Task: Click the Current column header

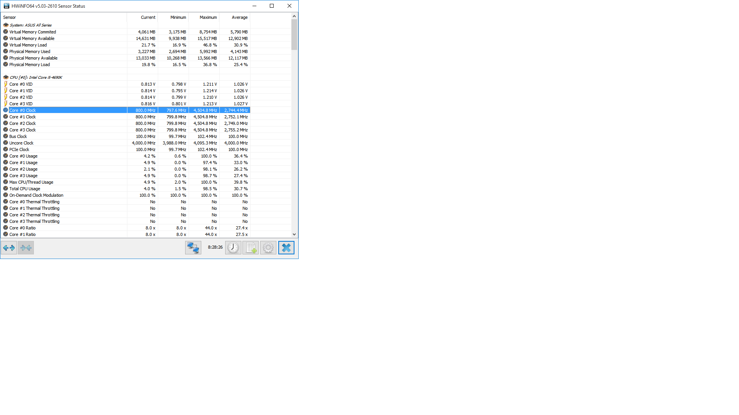Action: 148,17
